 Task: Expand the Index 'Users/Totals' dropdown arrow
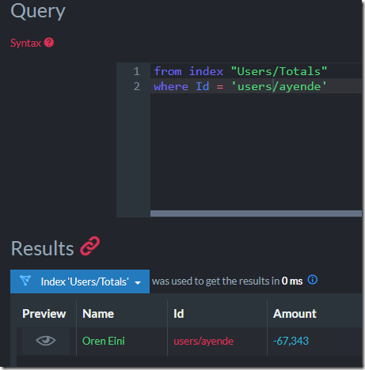(138, 283)
